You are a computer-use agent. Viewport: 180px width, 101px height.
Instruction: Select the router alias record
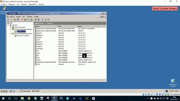click(x=39, y=60)
